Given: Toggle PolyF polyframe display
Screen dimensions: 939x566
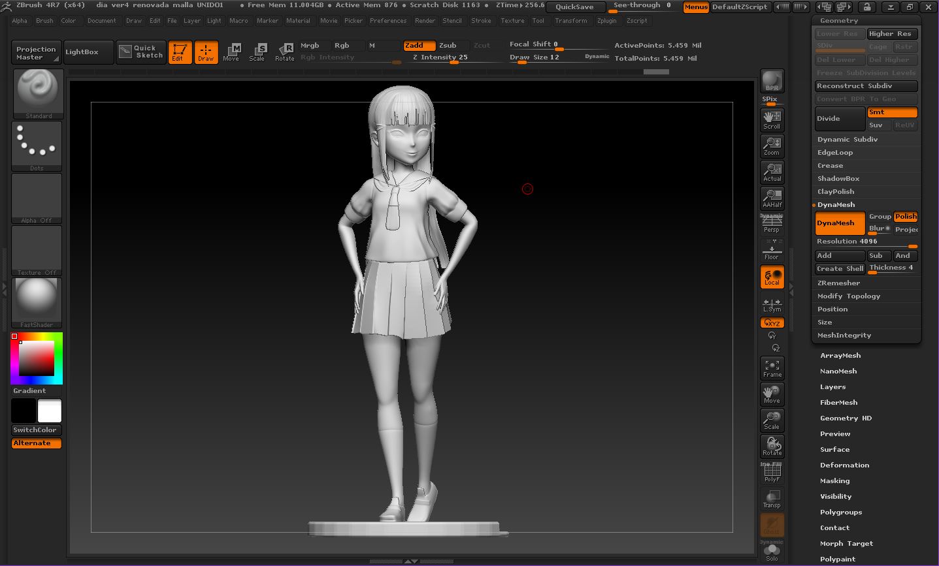Looking at the screenshot, I should tap(772, 473).
